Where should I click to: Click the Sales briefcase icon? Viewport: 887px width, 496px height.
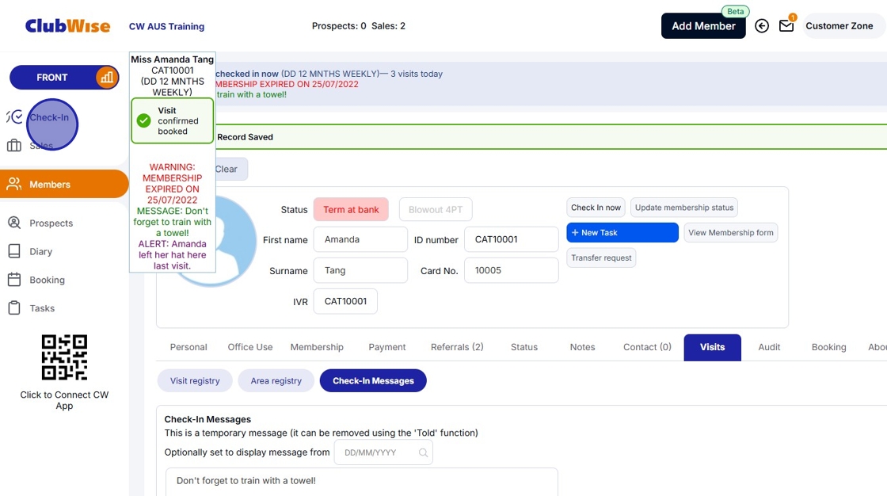click(x=14, y=146)
